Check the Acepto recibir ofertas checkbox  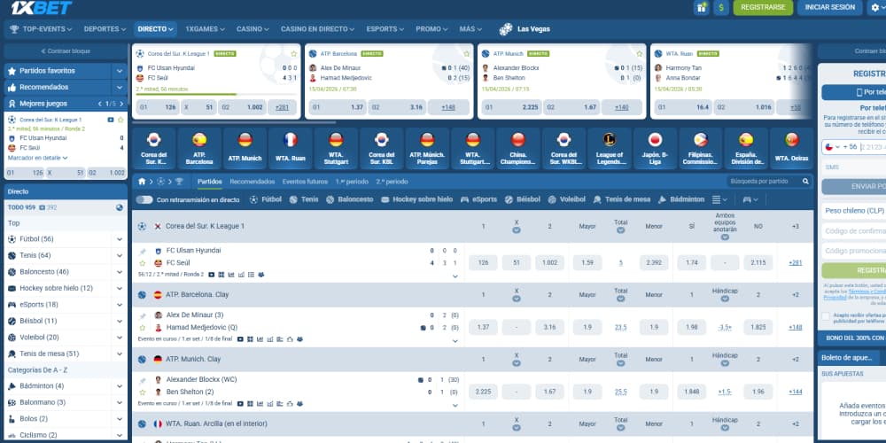[x=826, y=316]
